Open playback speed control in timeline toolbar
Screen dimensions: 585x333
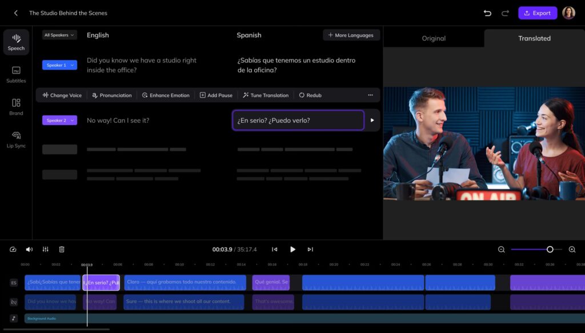click(13, 249)
